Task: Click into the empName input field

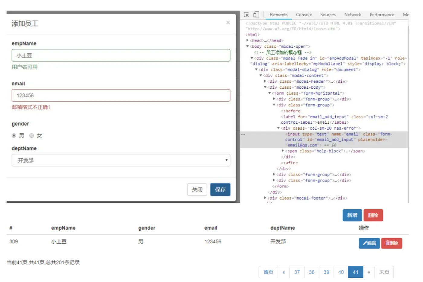Action: click(121, 55)
